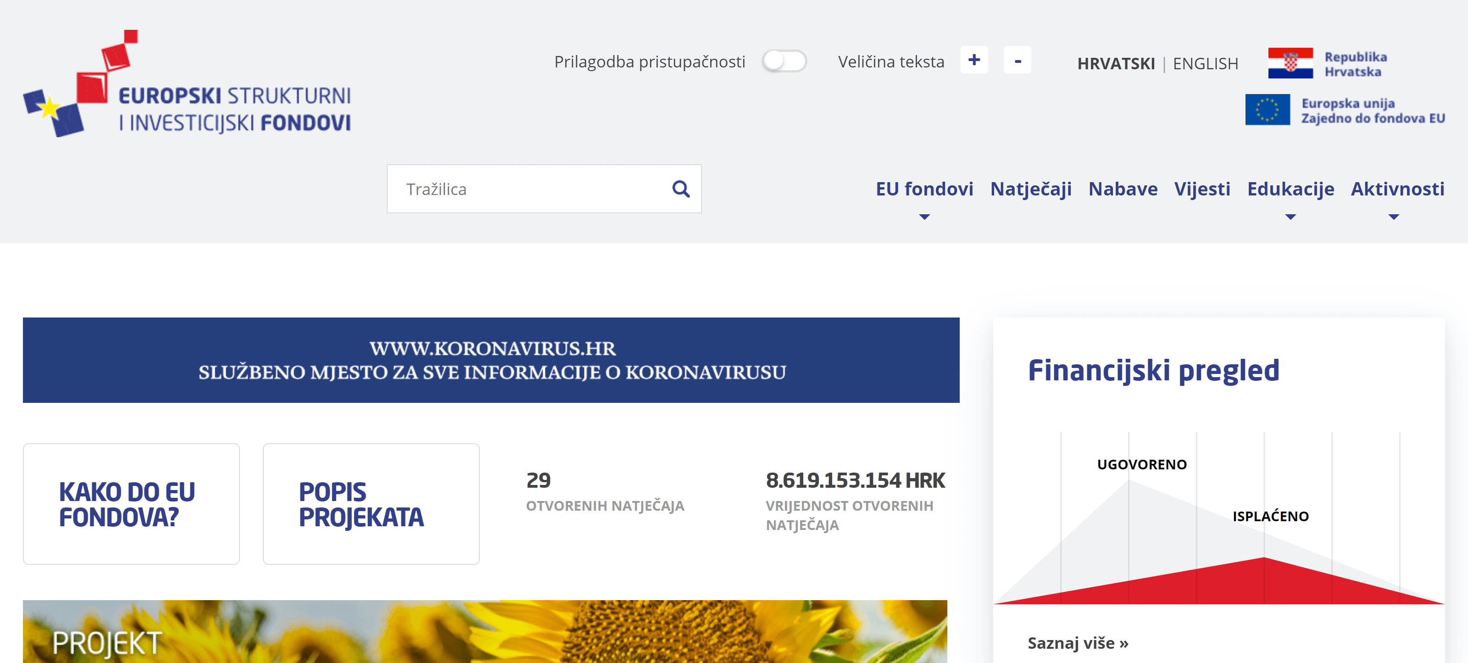Screen dimensions: 1468x663
Task: Click the Croatian flag icon
Action: coord(1290,63)
